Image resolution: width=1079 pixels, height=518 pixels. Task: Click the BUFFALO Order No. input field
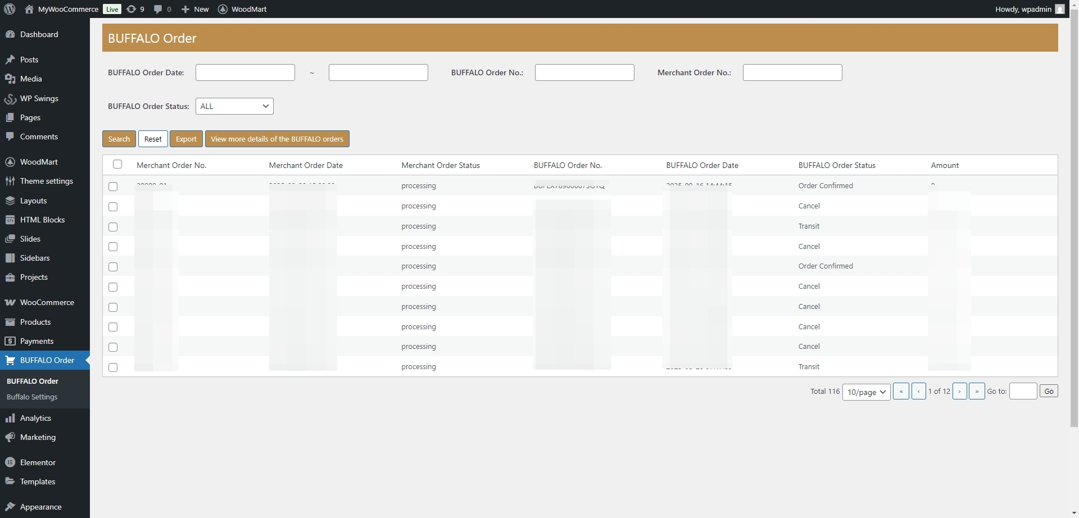pos(584,72)
